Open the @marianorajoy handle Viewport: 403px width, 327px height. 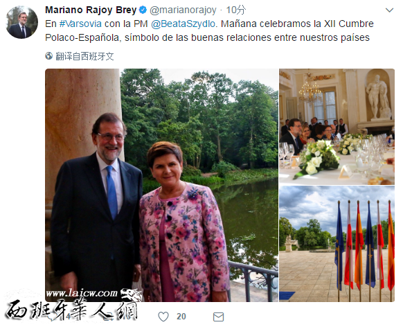pos(183,10)
